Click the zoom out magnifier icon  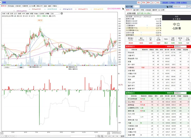[99, 136]
